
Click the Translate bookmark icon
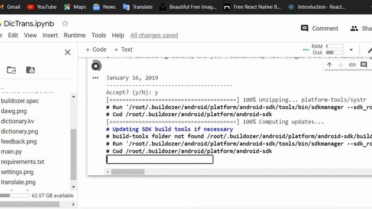(x=126, y=7)
